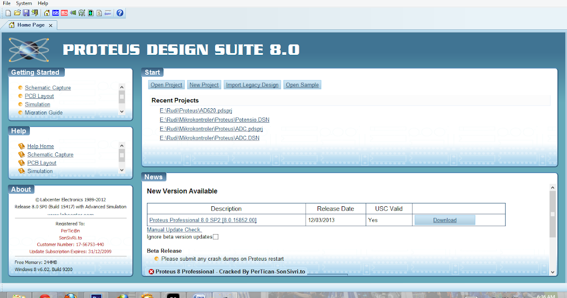Open PCB Layout in Getting Started
This screenshot has height=298, width=567.
(39, 96)
